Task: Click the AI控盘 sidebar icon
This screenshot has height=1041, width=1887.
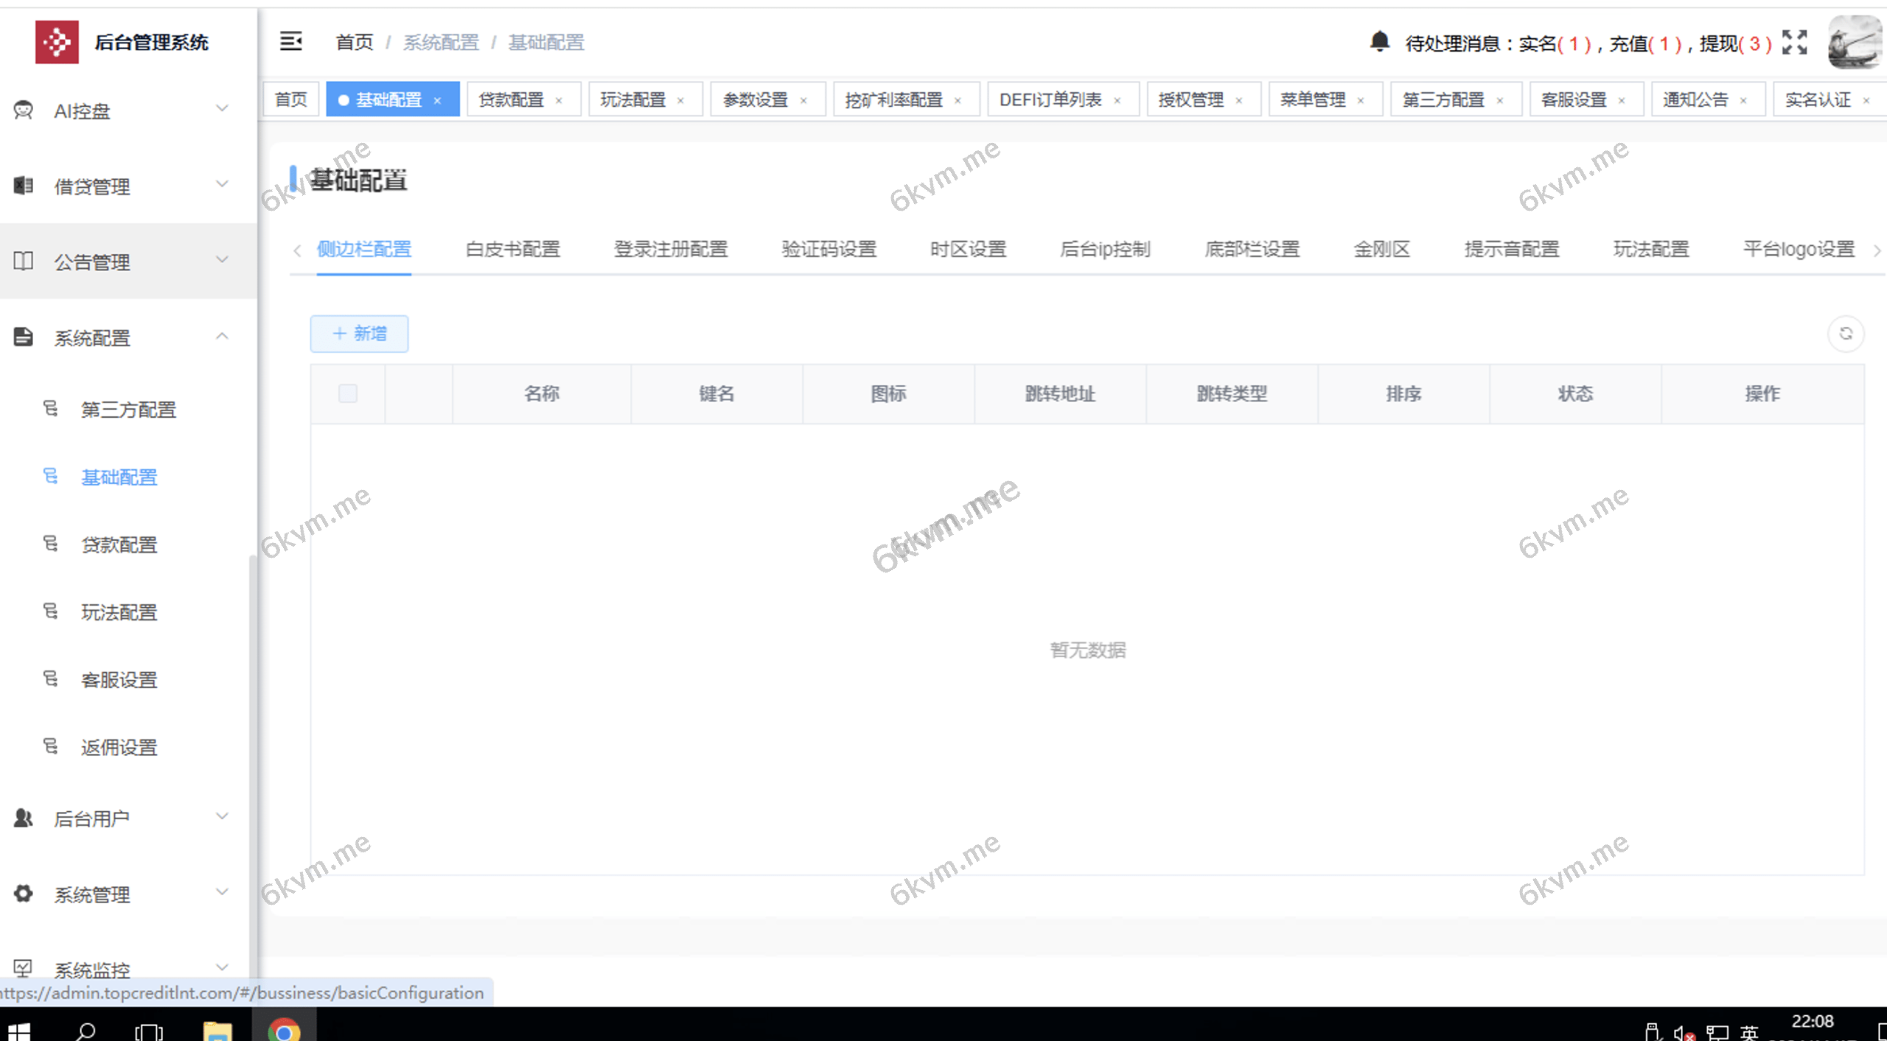Action: click(24, 111)
